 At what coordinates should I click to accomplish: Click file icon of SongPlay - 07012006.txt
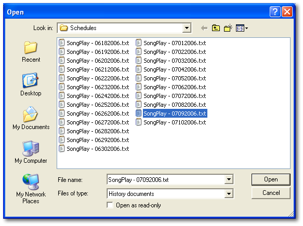[138, 43]
